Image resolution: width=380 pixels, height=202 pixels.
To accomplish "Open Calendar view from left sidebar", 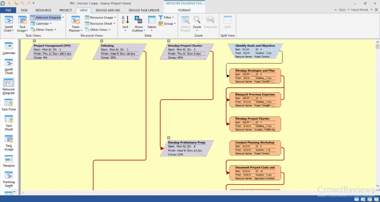I will coord(9,48).
